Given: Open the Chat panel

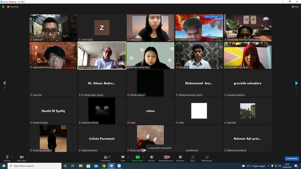Looking at the screenshot, I should pyautogui.click(x=123, y=158).
